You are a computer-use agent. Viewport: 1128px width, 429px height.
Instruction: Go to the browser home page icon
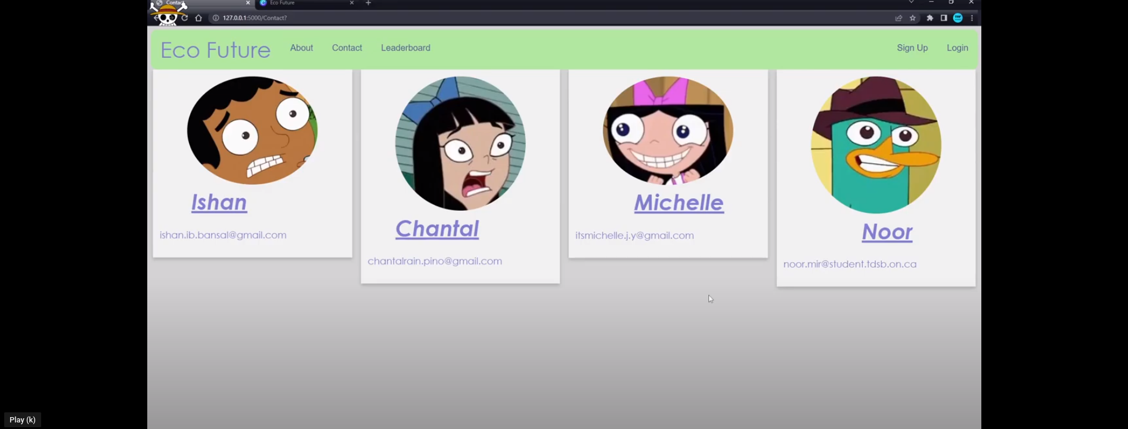coord(199,18)
